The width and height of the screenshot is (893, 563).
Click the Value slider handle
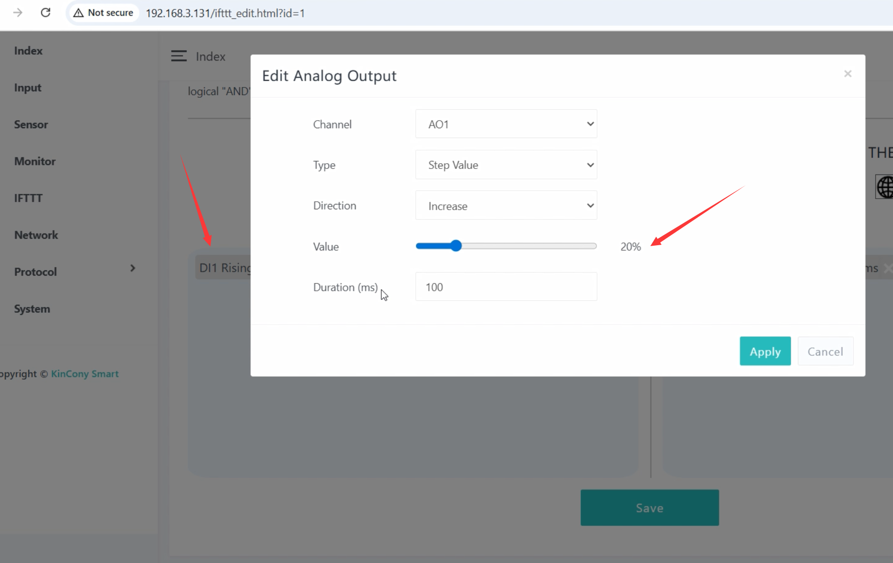[456, 246]
